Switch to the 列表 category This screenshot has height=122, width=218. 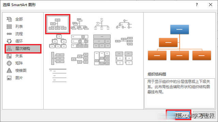point(19,26)
